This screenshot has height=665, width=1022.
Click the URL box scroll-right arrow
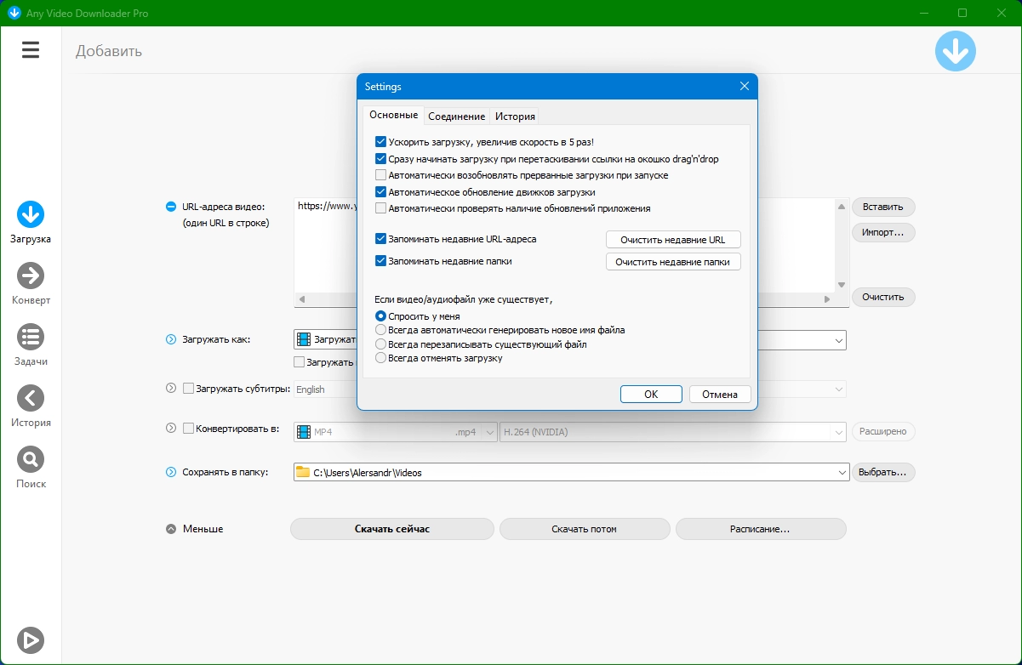826,299
